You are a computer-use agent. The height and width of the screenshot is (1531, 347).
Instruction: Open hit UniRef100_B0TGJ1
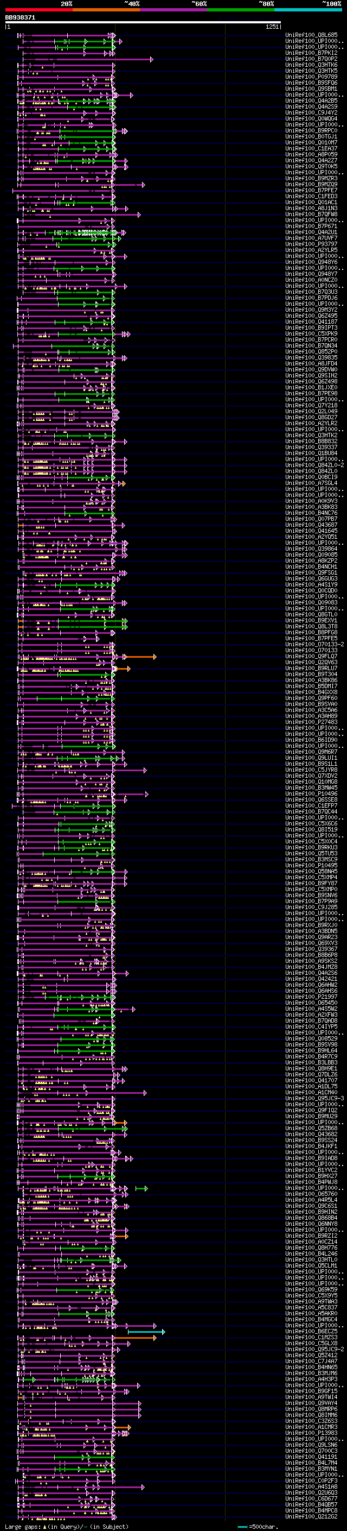tap(311, 137)
